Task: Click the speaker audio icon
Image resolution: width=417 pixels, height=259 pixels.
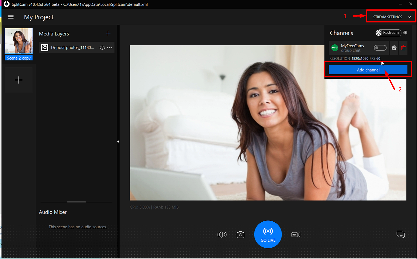Action: (222, 235)
